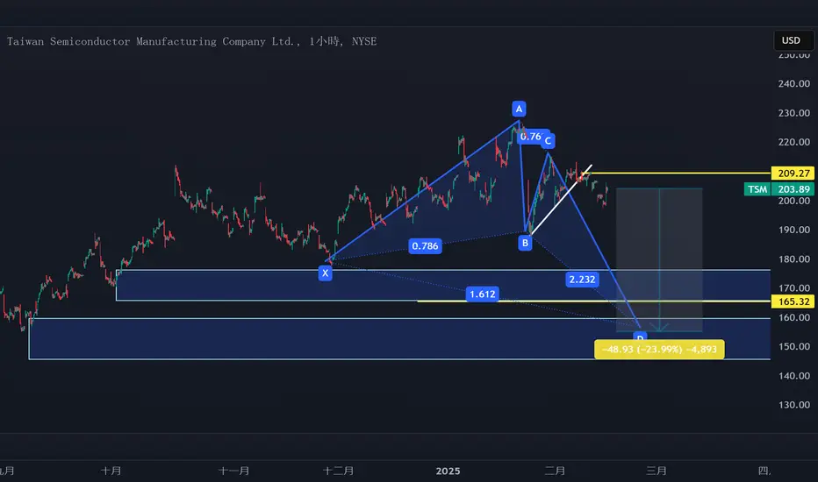The image size is (818, 482).
Task: Click the 2025 time axis label
Action: pos(448,471)
